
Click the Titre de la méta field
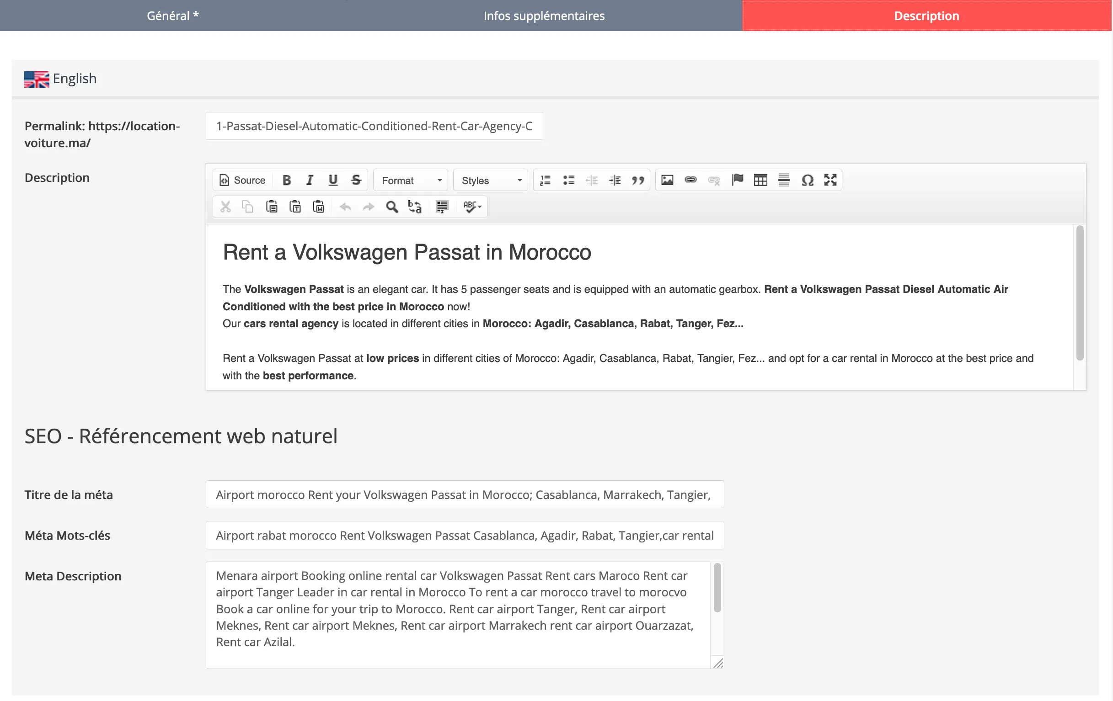click(x=465, y=494)
